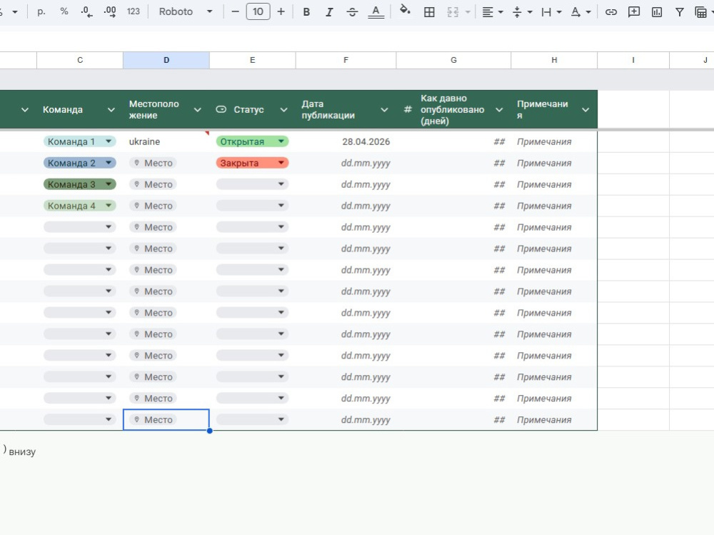Image resolution: width=714 pixels, height=535 pixels.
Task: Open the Команда column header menu
Action: click(x=111, y=109)
